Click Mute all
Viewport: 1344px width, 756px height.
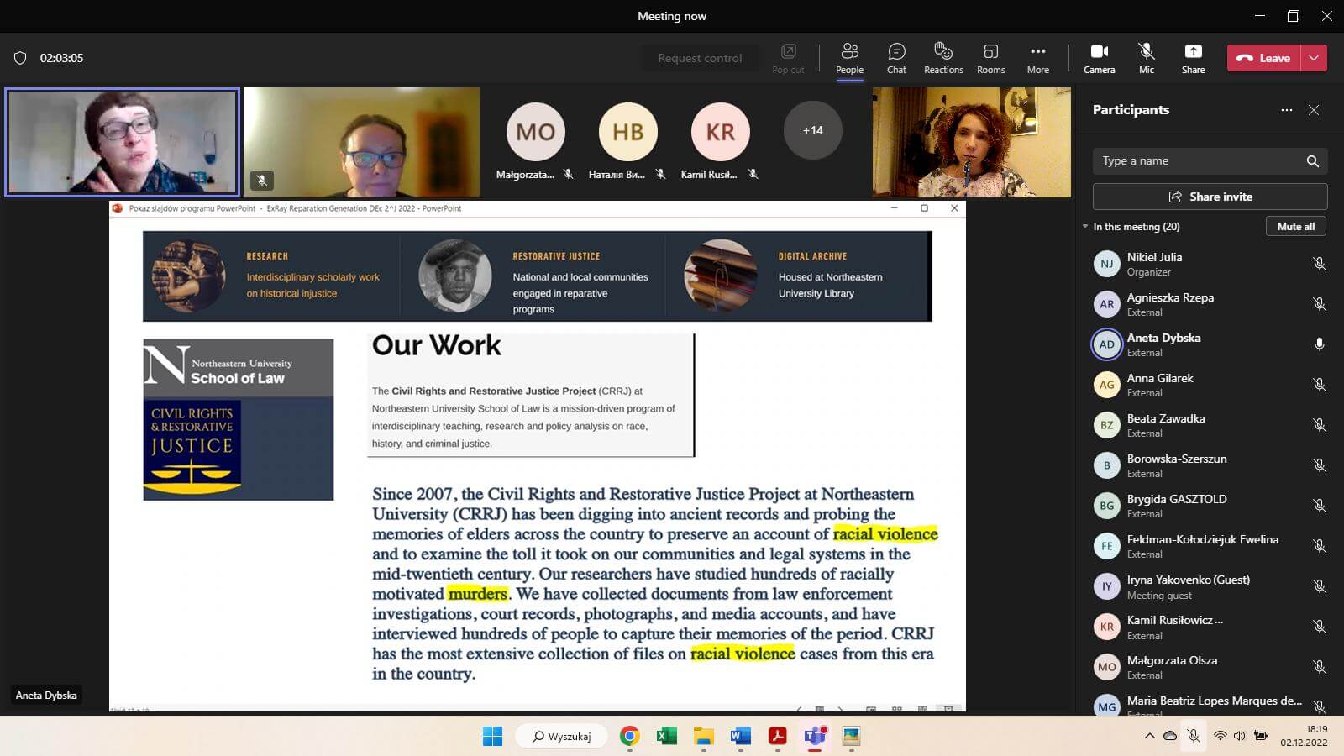click(x=1296, y=227)
